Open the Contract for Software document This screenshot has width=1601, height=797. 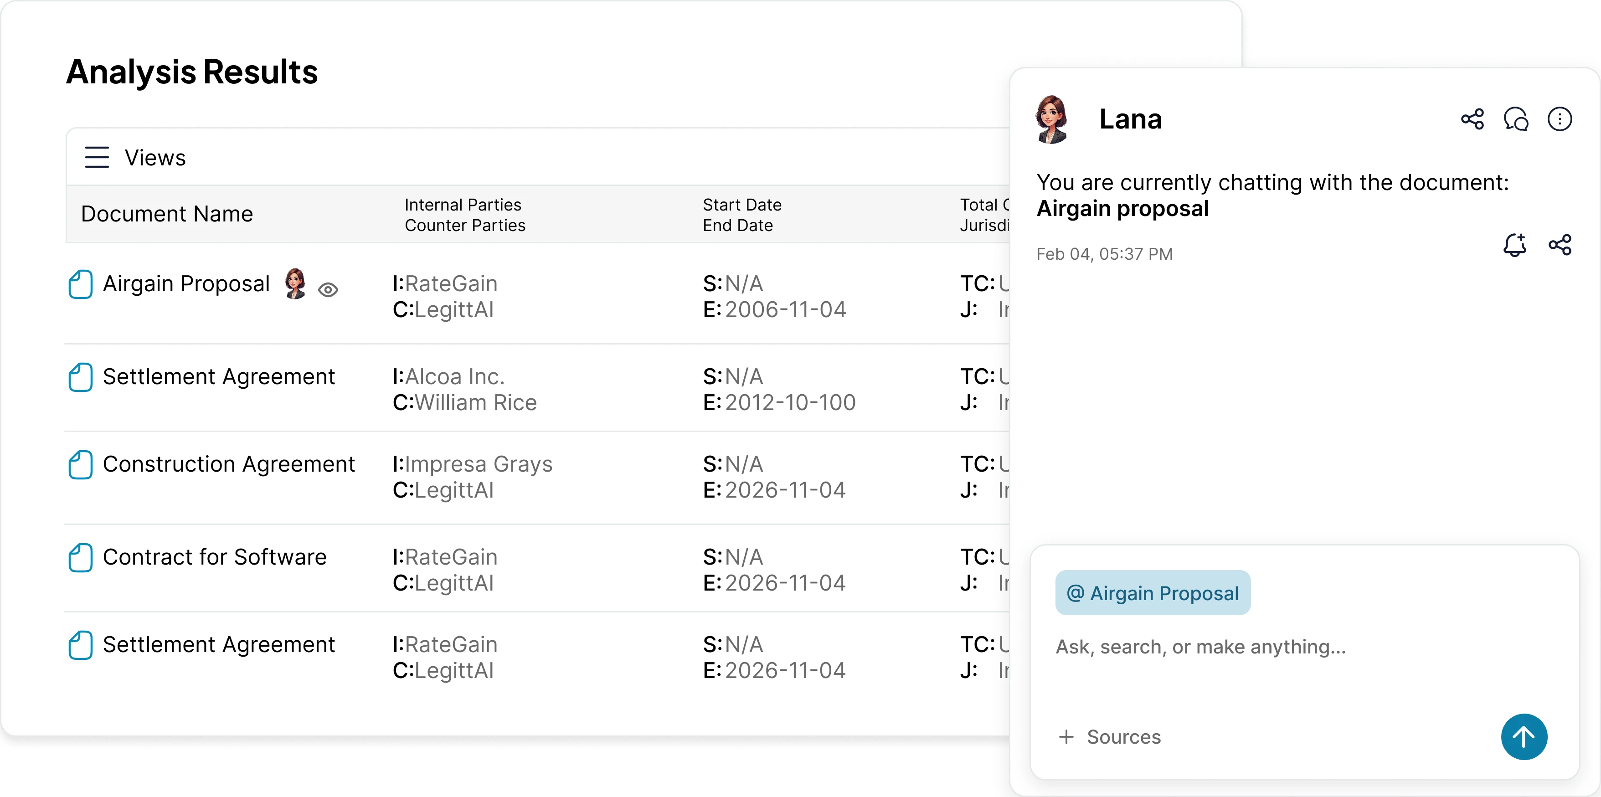[214, 557]
